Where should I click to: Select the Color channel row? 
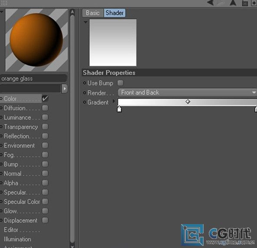tap(21, 99)
